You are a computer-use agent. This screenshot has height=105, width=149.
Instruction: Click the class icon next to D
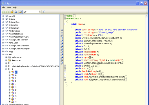point(13,90)
